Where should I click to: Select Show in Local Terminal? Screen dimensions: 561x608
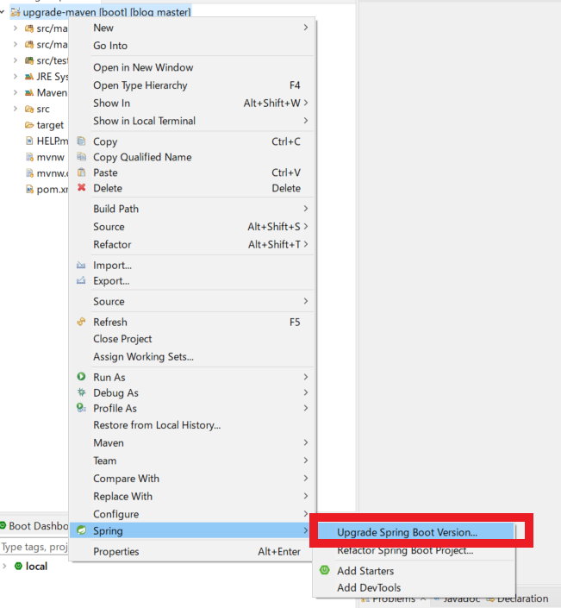(x=144, y=121)
